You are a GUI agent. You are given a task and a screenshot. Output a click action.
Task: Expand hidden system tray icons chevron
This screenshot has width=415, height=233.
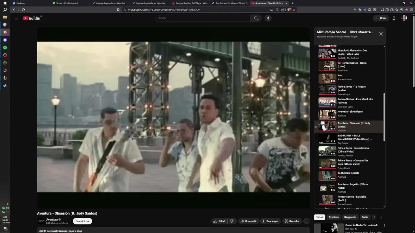coord(7,204)
